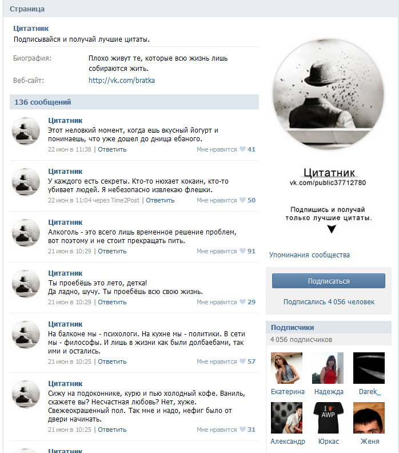Show Подписались 4 056 человек list
The height and width of the screenshot is (453, 399).
coord(329,301)
